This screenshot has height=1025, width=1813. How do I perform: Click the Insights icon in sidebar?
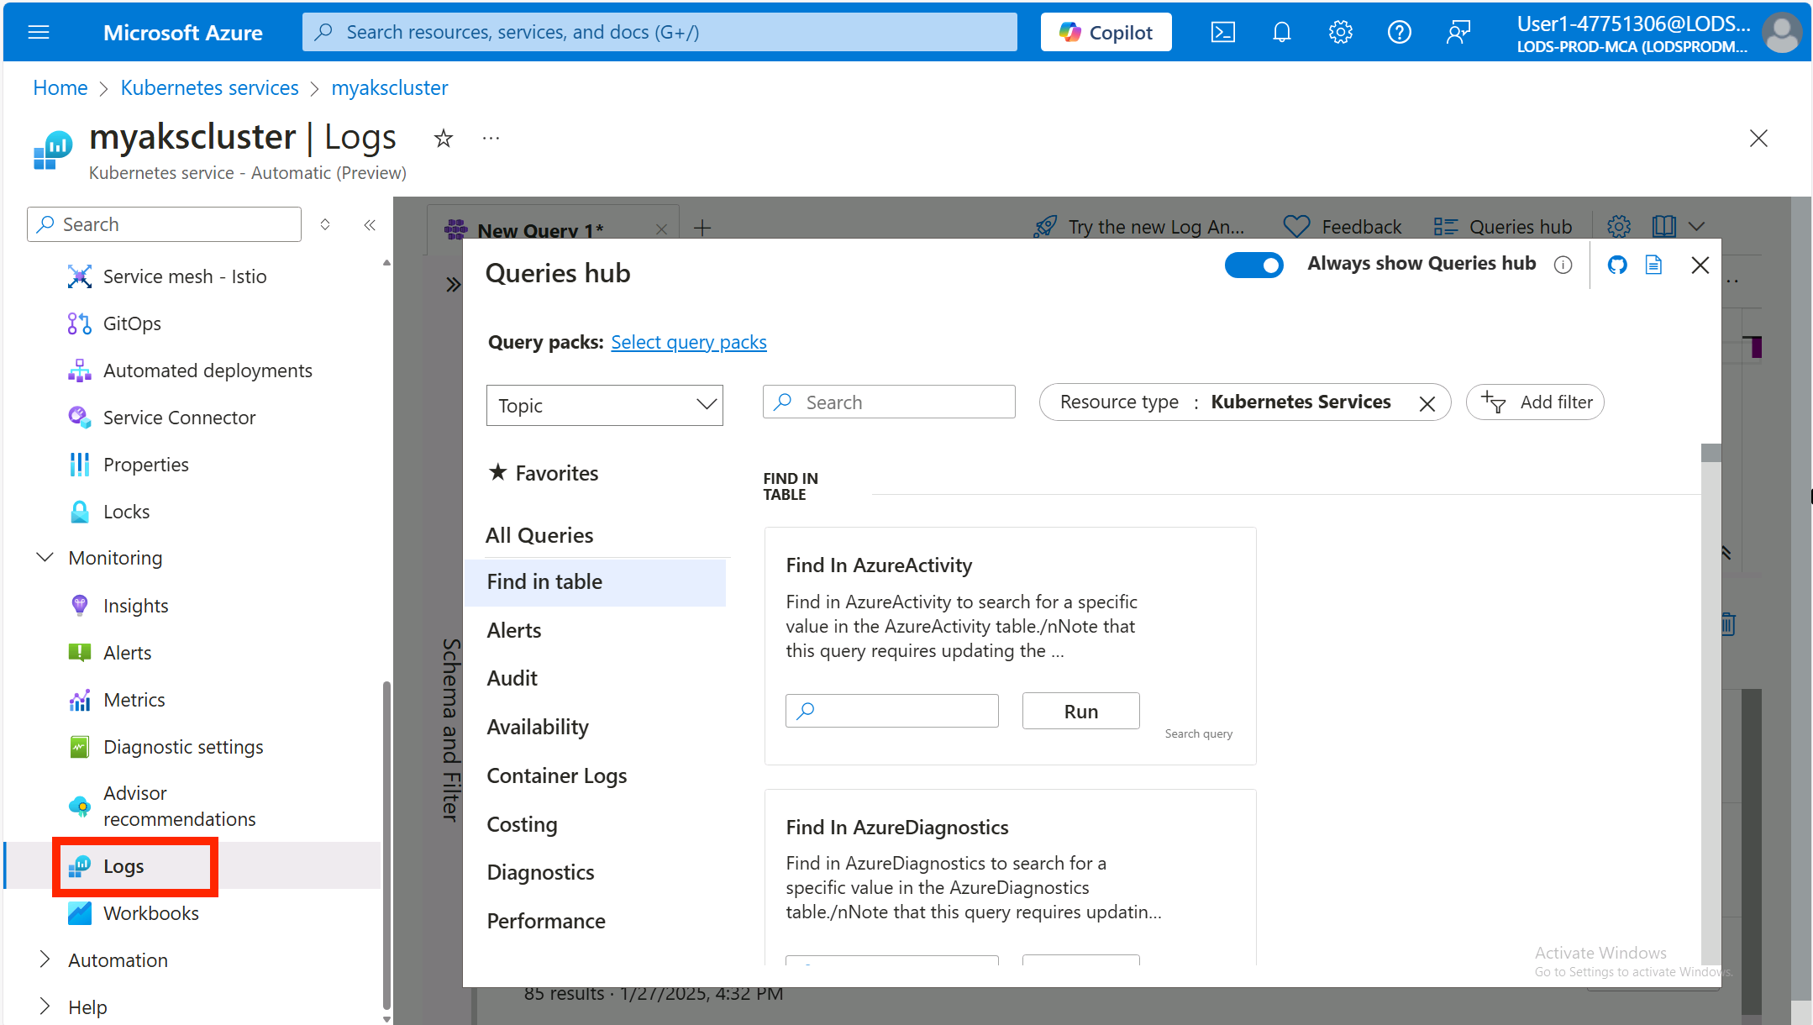pyautogui.click(x=78, y=607)
